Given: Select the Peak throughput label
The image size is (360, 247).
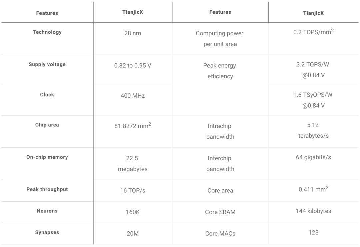Looking at the screenshot, I should pos(47,189).
